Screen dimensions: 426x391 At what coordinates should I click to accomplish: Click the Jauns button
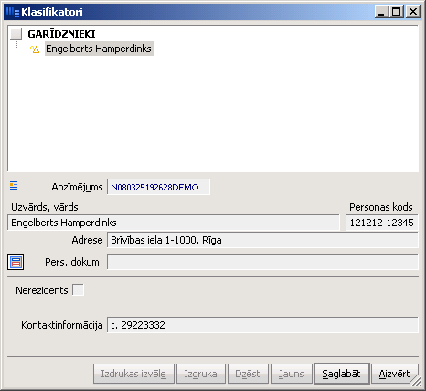coord(292,374)
